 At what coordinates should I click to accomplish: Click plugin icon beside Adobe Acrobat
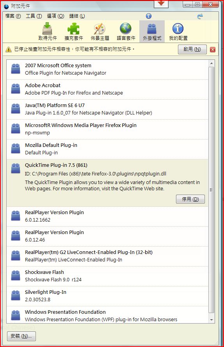16,89
